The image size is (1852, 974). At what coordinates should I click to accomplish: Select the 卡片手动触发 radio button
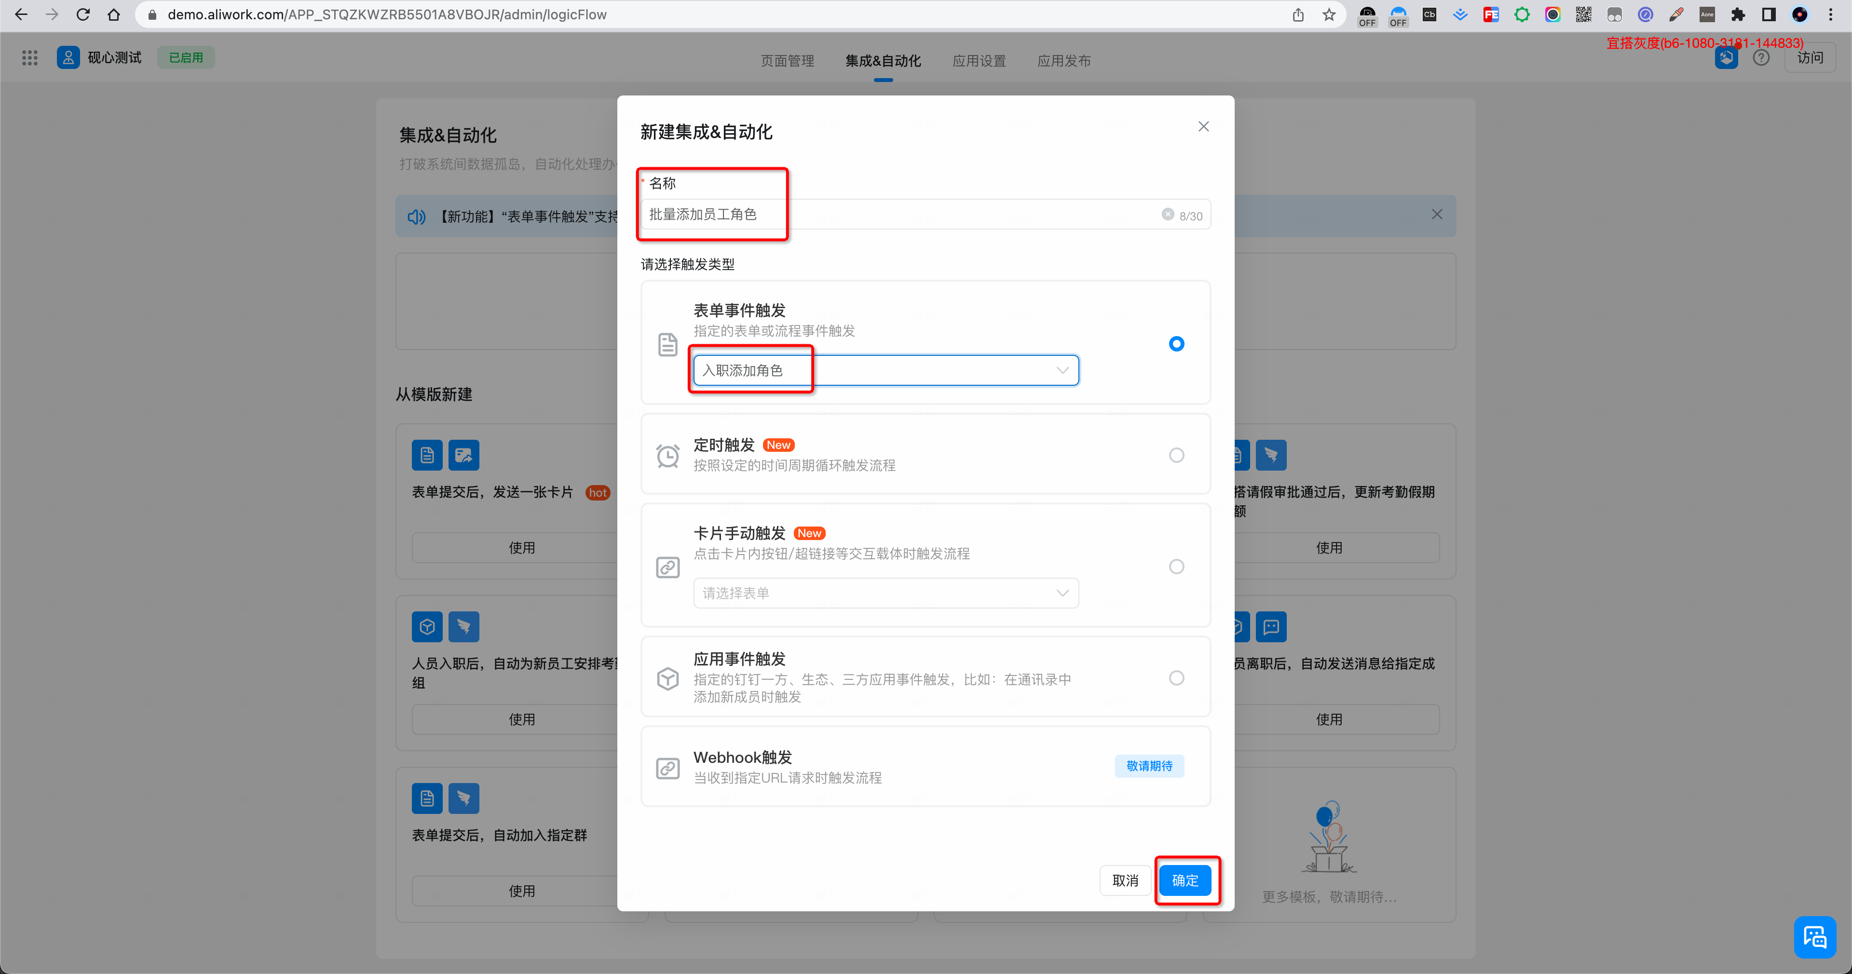pos(1176,567)
